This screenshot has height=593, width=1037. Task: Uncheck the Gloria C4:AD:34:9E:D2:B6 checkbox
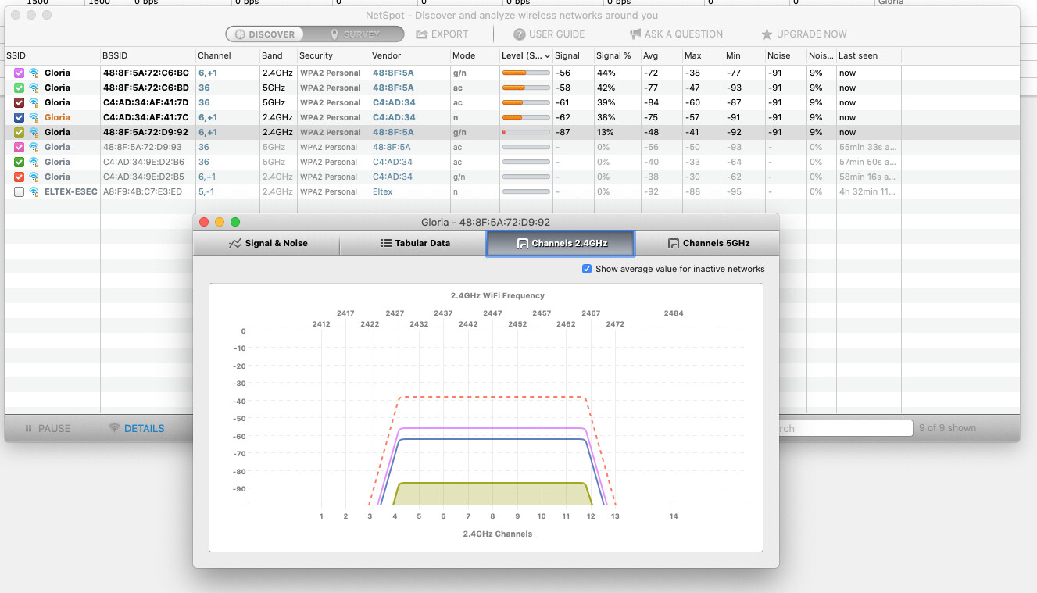tap(20, 162)
